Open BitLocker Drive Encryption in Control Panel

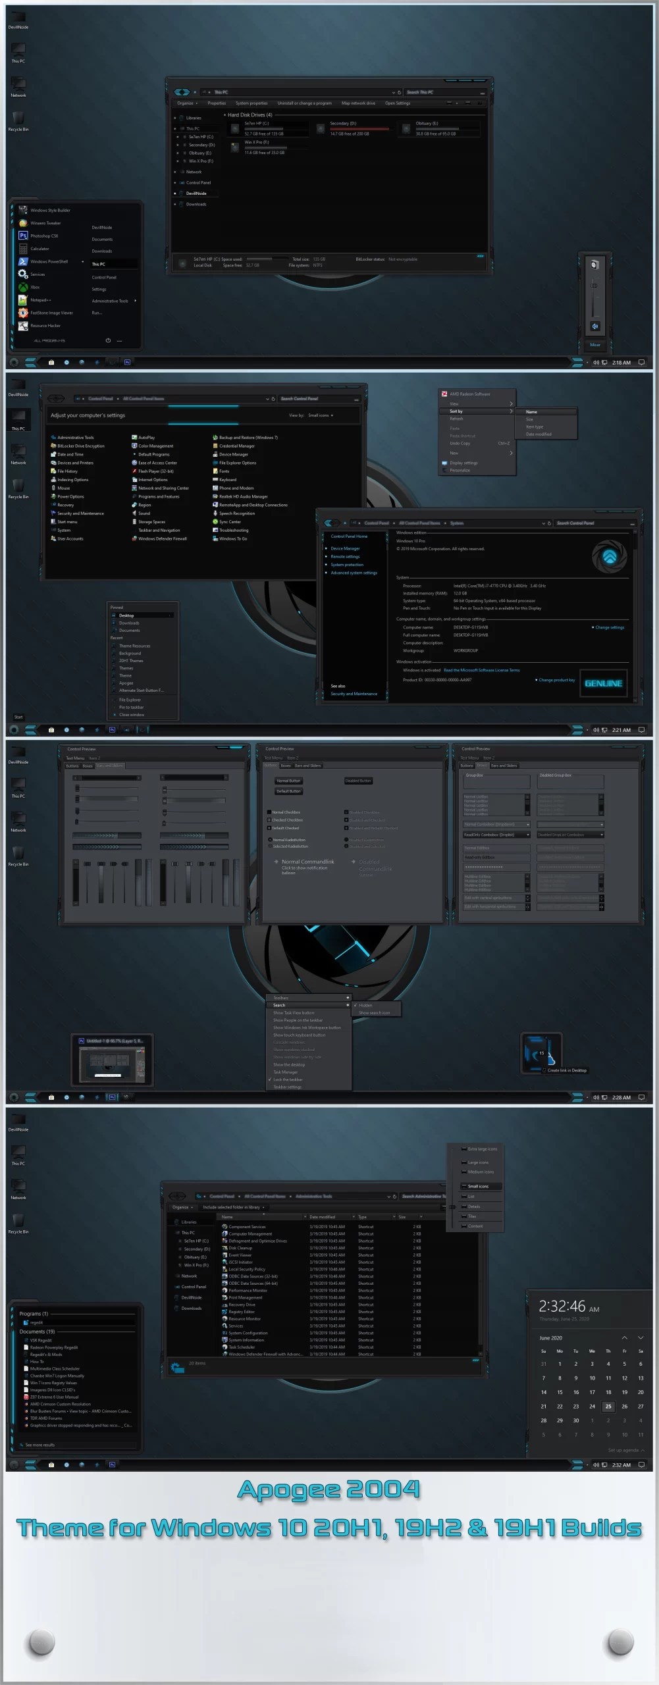(77, 446)
